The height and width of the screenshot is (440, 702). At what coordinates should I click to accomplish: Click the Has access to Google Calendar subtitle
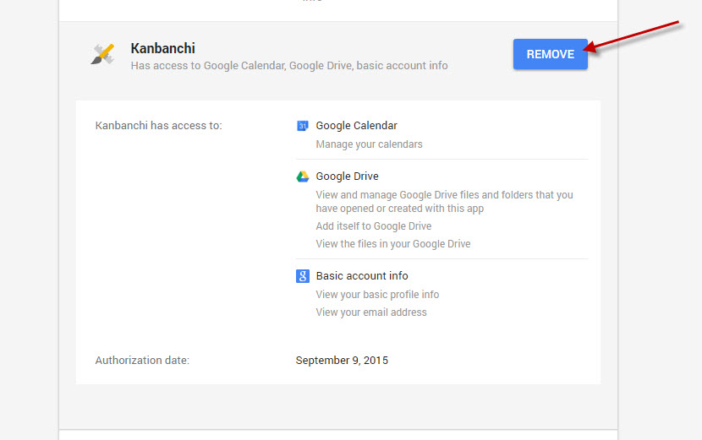tap(289, 66)
